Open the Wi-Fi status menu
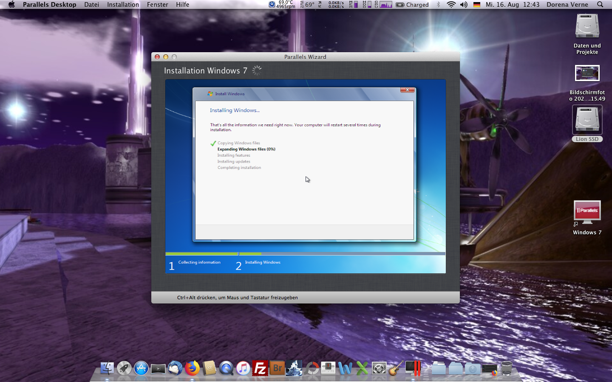612x382 pixels. point(451,5)
